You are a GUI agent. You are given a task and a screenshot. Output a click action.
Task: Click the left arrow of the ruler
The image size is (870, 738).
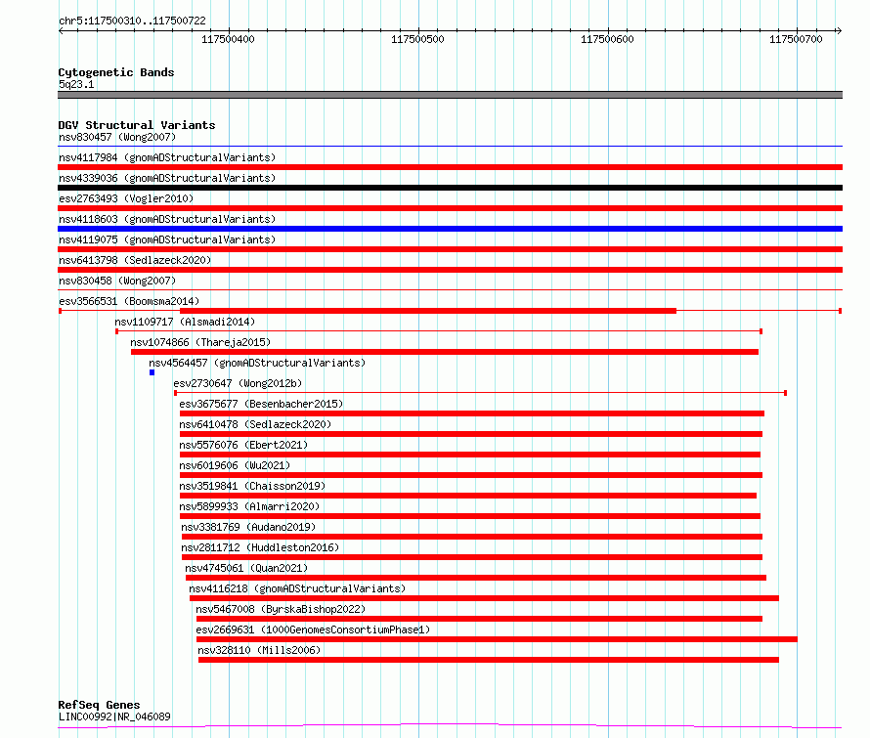click(x=61, y=30)
